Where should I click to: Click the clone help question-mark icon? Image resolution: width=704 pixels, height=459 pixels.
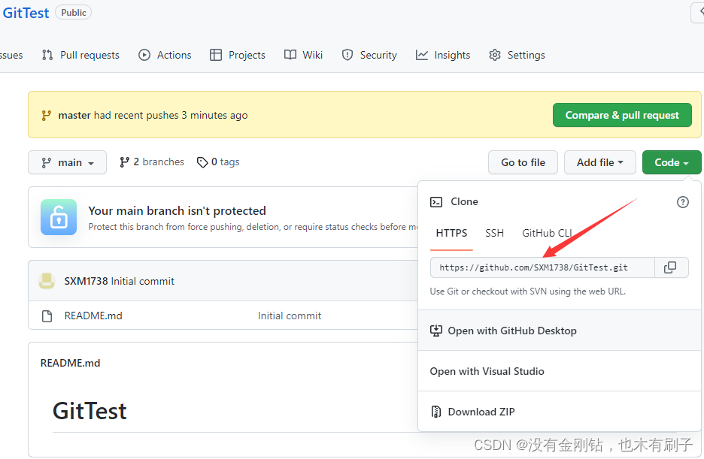tap(682, 202)
